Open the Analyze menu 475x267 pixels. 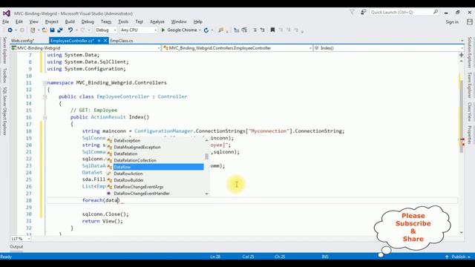pyautogui.click(x=157, y=22)
